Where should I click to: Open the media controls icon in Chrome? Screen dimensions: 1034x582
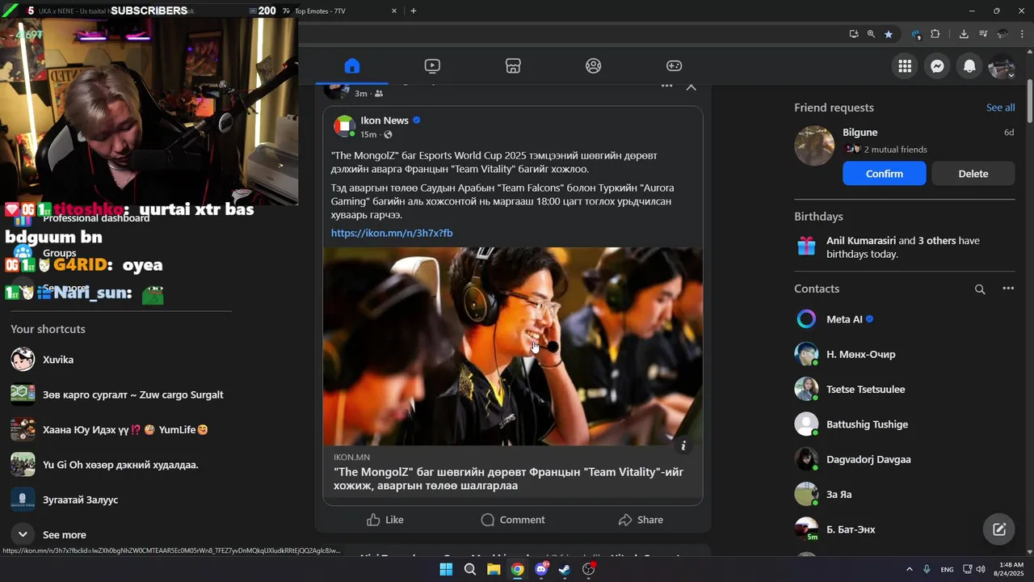pyautogui.click(x=983, y=34)
